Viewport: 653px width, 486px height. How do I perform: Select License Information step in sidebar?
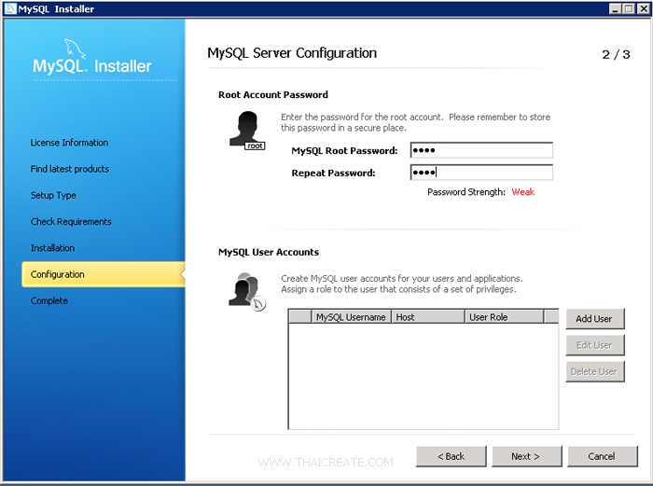(69, 143)
